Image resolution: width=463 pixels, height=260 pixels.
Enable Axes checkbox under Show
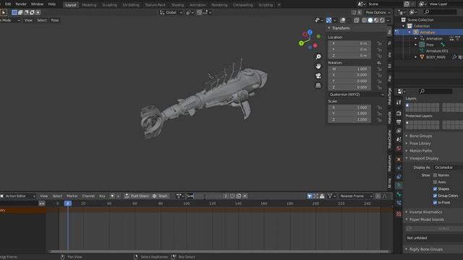[x=435, y=182]
